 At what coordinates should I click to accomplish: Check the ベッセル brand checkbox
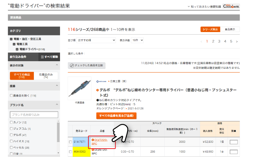click(x=11, y=148)
